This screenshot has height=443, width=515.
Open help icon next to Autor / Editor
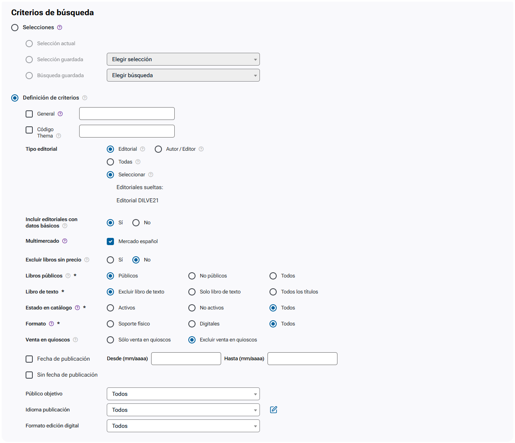[x=201, y=149]
